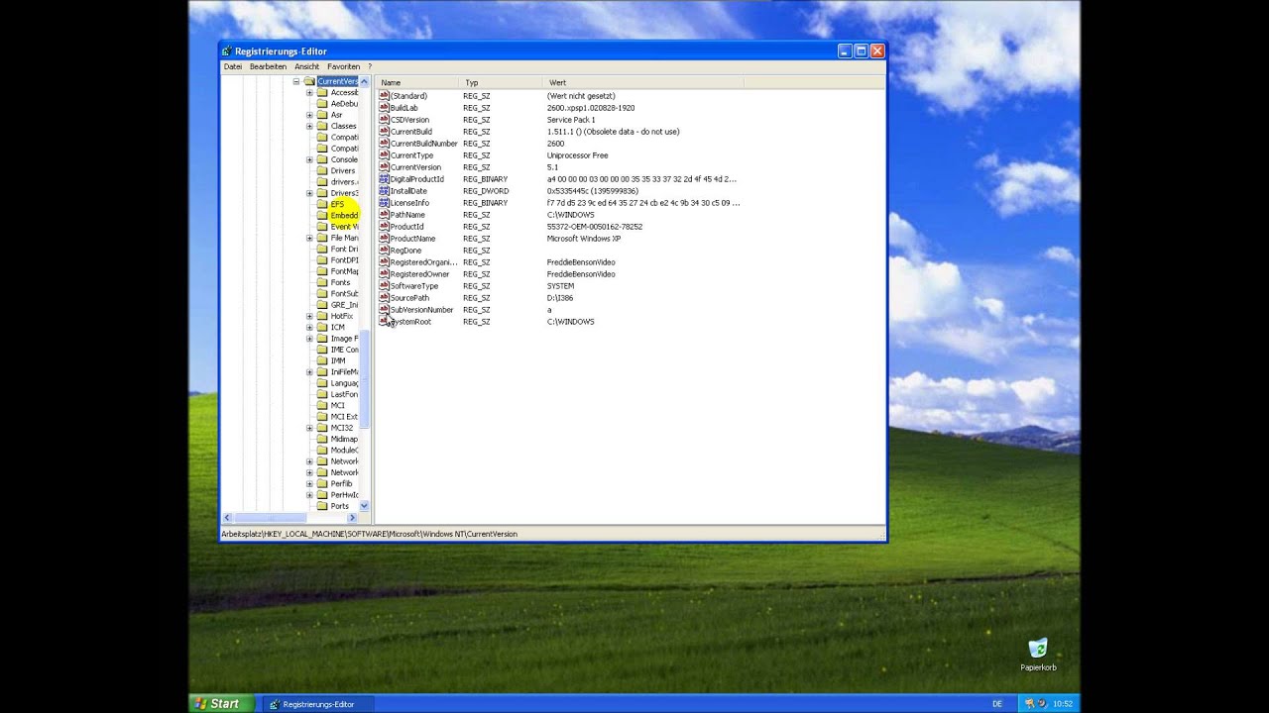Click the 10:52 taskbar clock
This screenshot has width=1269, height=713.
[x=1062, y=704]
